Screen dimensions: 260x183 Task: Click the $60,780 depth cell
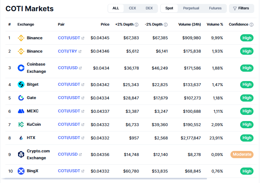click(131, 171)
